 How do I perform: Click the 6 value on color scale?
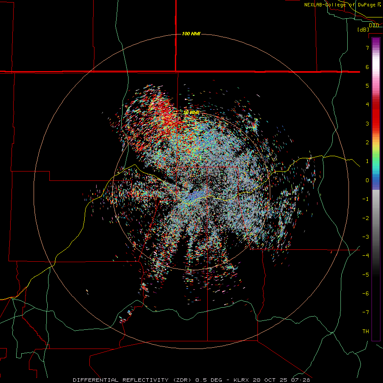(x=367, y=67)
